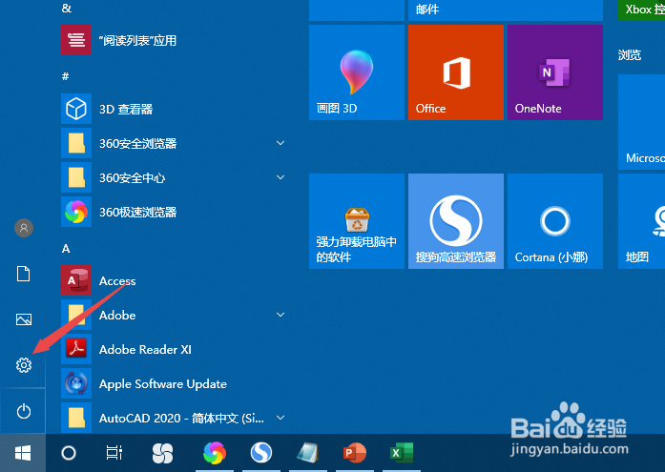The height and width of the screenshot is (472, 665).
Task: Expand the Adobe folder chevron
Action: pos(281,315)
